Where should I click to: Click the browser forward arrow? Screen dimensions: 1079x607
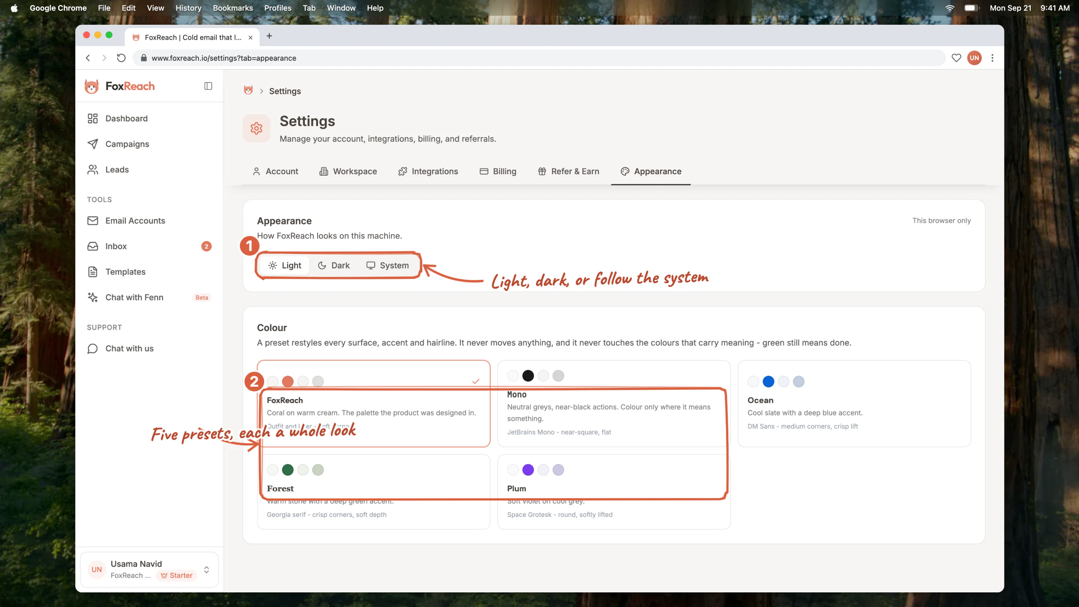(104, 58)
